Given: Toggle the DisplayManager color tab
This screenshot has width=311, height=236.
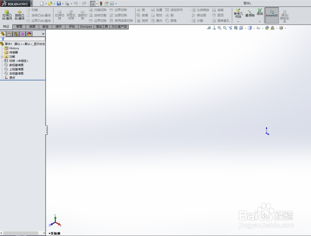Looking at the screenshot, I should coord(29,34).
